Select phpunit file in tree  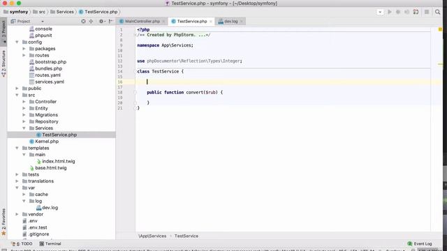(x=43, y=36)
